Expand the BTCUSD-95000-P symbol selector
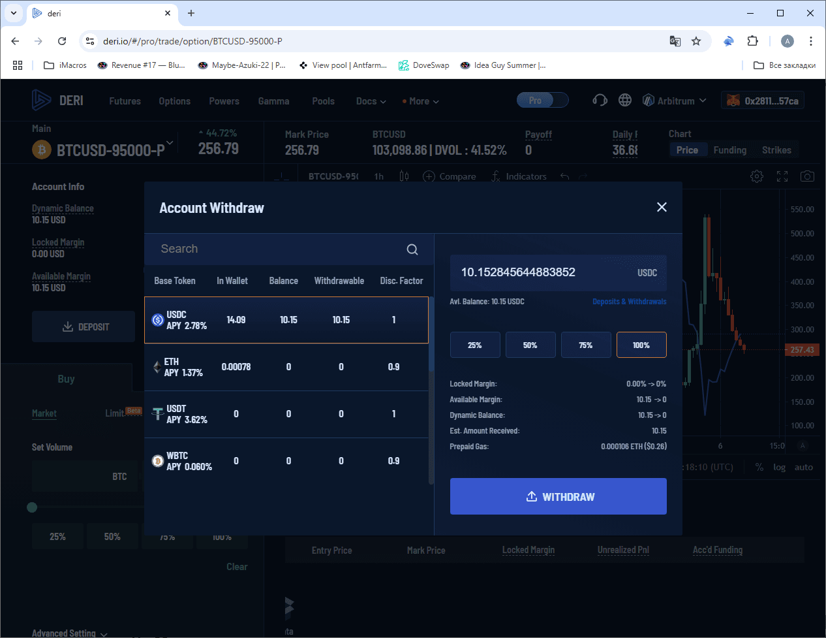This screenshot has height=638, width=826. 170,143
